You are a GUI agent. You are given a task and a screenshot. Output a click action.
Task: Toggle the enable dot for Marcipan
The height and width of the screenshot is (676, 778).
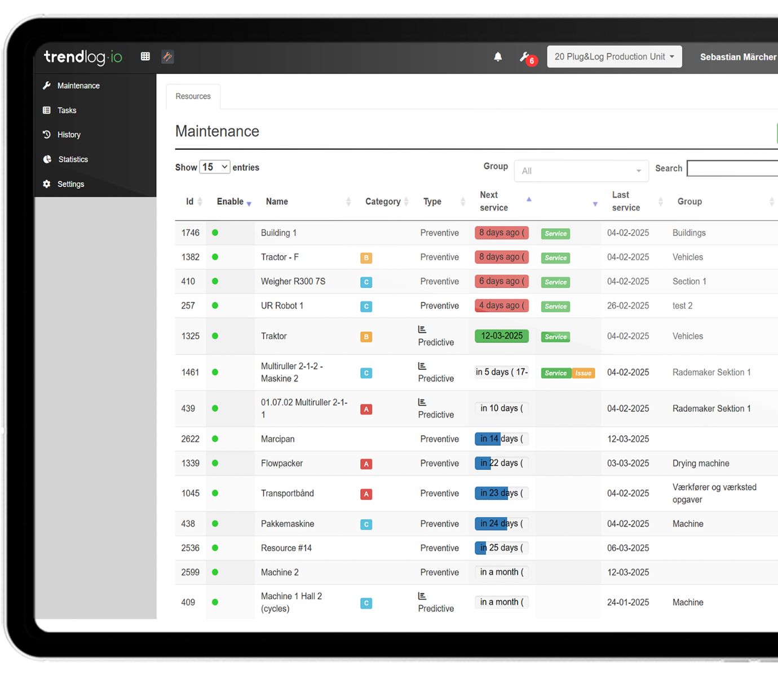coord(215,439)
